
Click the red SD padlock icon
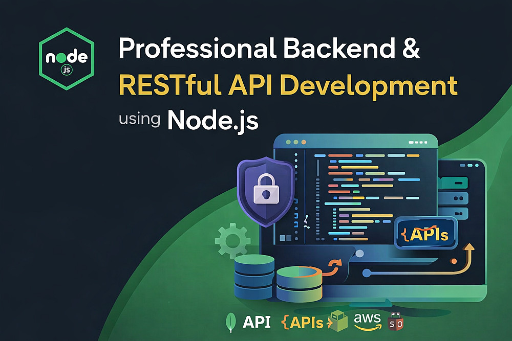[x=395, y=321]
